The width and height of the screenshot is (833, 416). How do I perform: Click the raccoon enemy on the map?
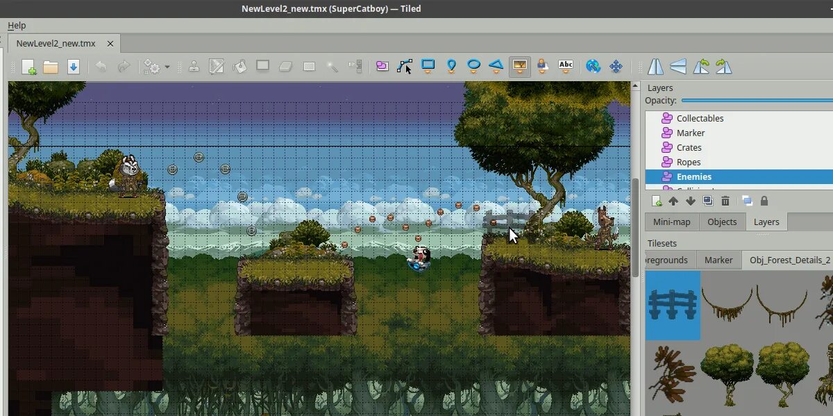128,175
